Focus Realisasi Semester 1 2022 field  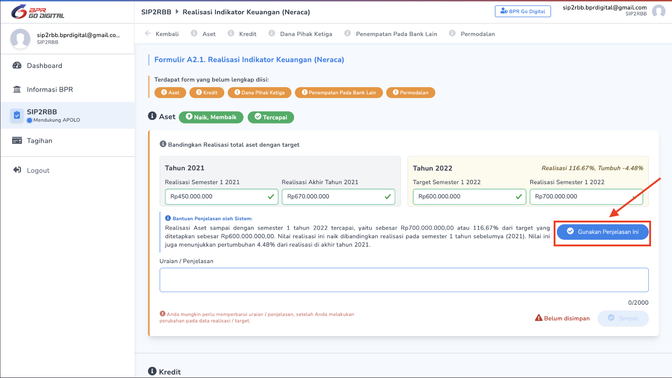586,197
